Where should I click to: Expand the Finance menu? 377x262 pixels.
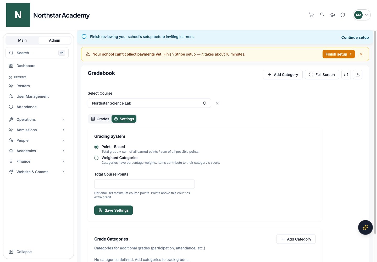pyautogui.click(x=37, y=161)
